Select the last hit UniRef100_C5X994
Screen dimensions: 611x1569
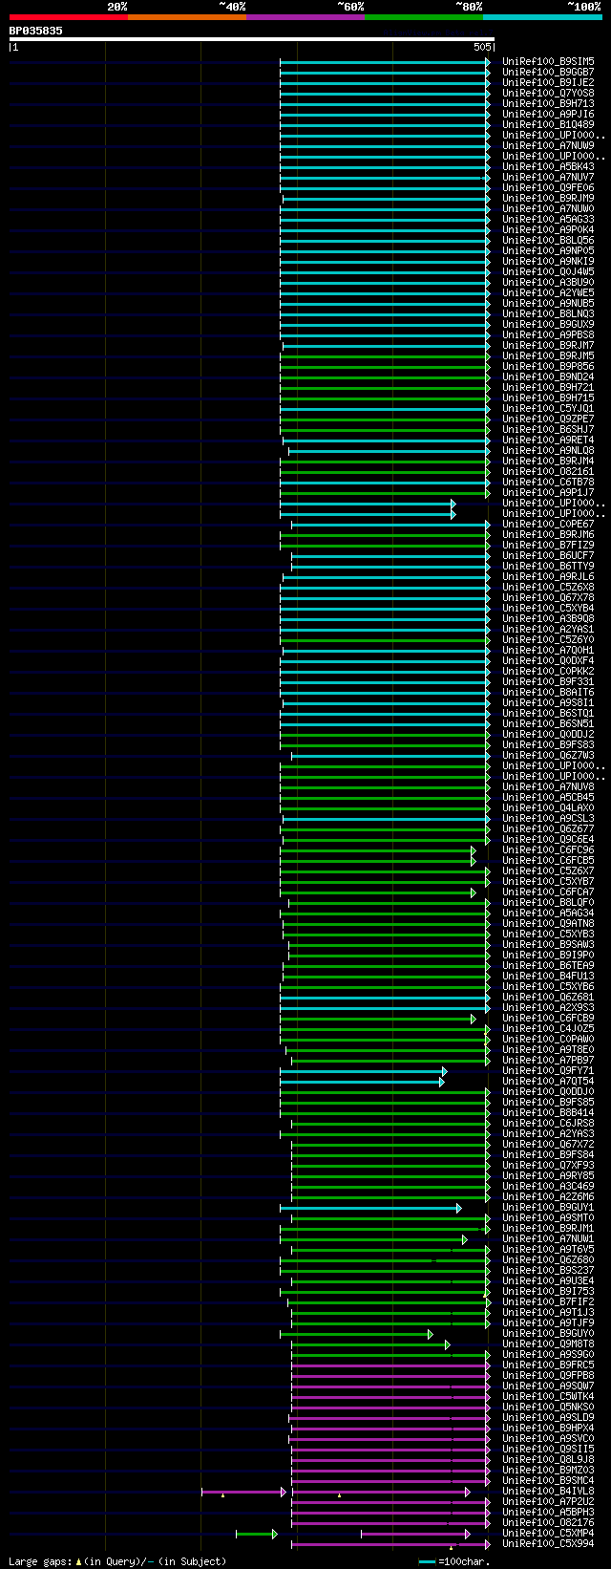click(548, 1543)
